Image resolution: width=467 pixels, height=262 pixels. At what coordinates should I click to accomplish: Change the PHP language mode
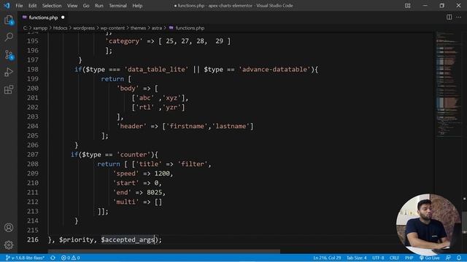(409, 258)
